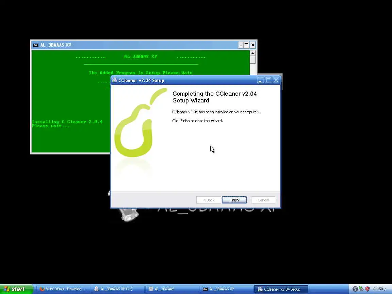
Task: Close the CCleaner v2.04 Setup window
Action: pos(276,80)
